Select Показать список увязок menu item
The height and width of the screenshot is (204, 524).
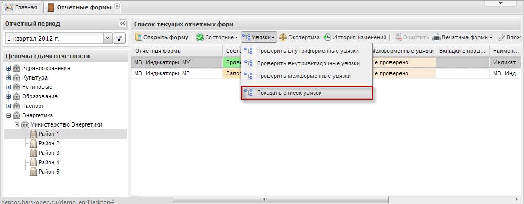[x=306, y=93]
